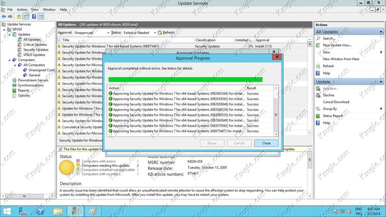The image size is (386, 217).
Task: Click the Result column header in dialog
Action: coord(259,88)
